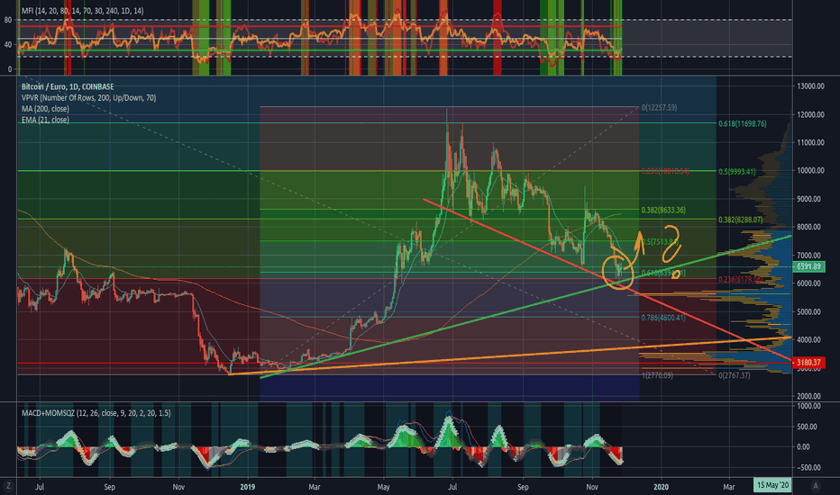
Task: Click the 10000.00 price axis value
Action: 810,171
